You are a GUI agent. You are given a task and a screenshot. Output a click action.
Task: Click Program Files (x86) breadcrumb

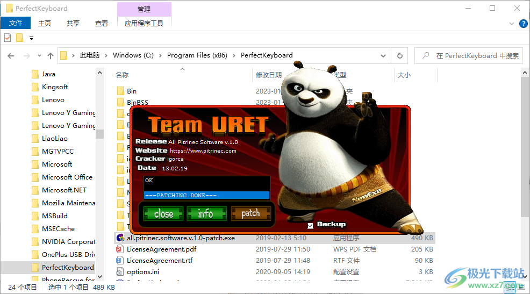coord(197,55)
